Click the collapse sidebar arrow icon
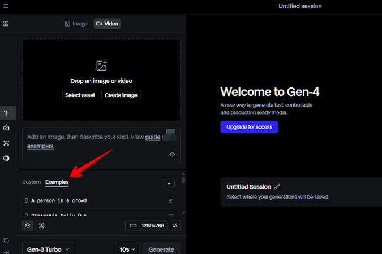Image resolution: width=382 pixels, height=254 pixels. click(6, 252)
